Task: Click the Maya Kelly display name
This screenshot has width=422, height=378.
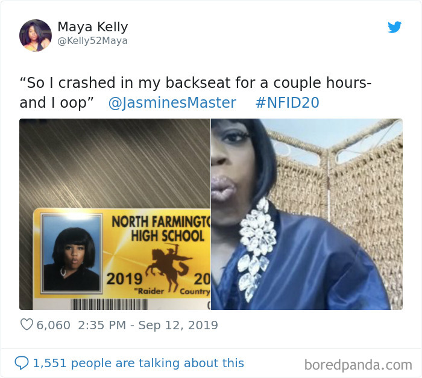Action: coord(93,27)
